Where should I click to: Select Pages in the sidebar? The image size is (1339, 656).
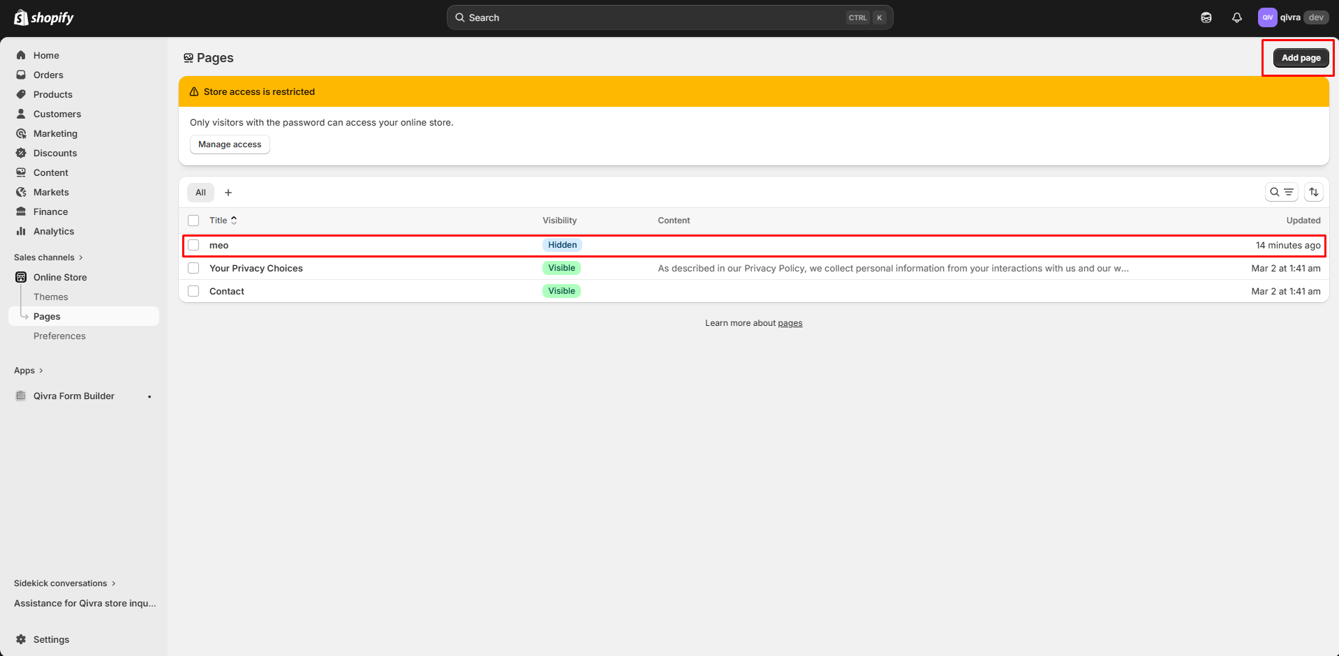[84, 316]
